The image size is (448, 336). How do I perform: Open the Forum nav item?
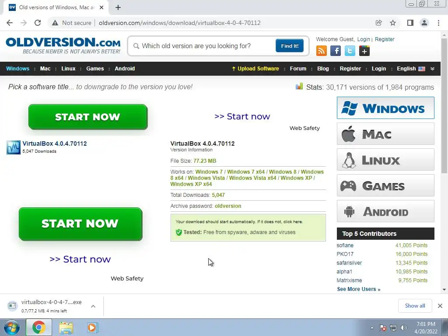(298, 69)
